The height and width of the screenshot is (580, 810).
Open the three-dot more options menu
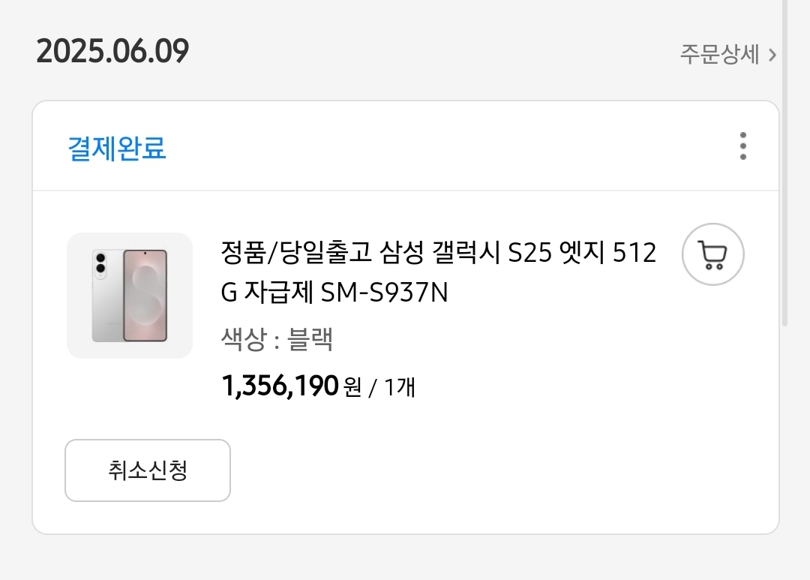(x=742, y=146)
